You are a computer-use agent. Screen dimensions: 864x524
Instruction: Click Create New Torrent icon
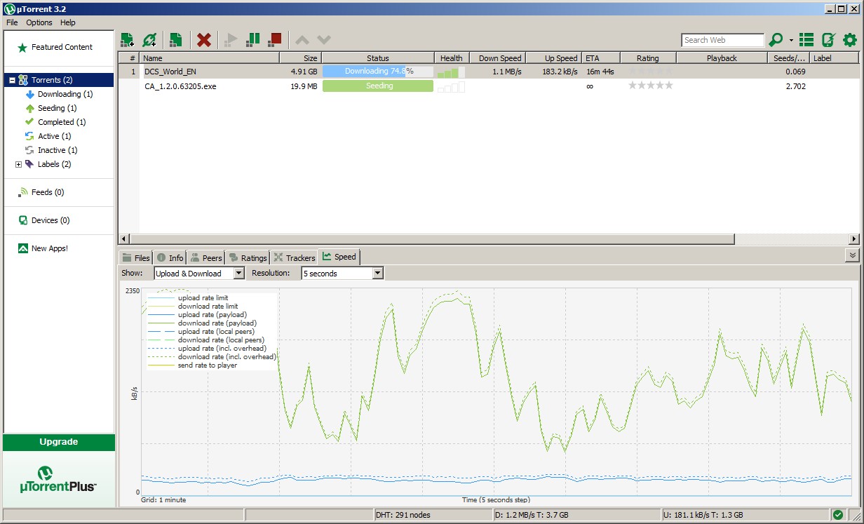[175, 40]
